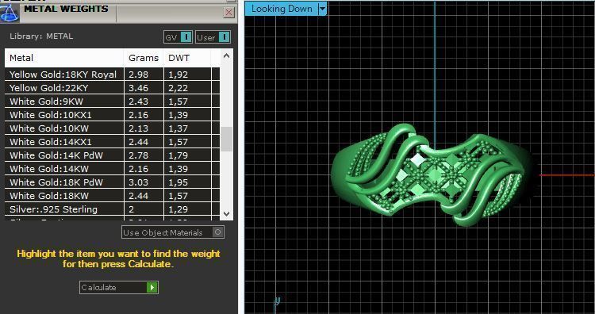
Task: Close the Metal Weights panel
Action: coord(228,13)
